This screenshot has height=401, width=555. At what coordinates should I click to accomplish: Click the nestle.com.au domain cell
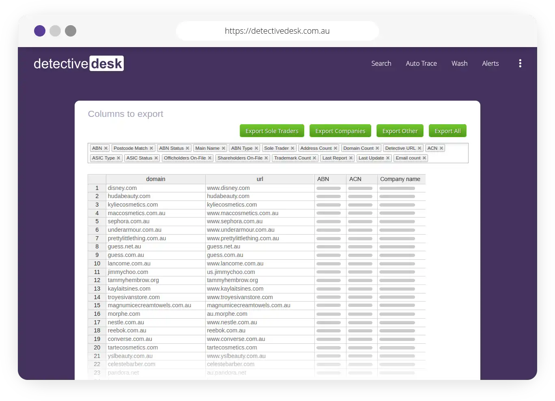pyautogui.click(x=156, y=322)
